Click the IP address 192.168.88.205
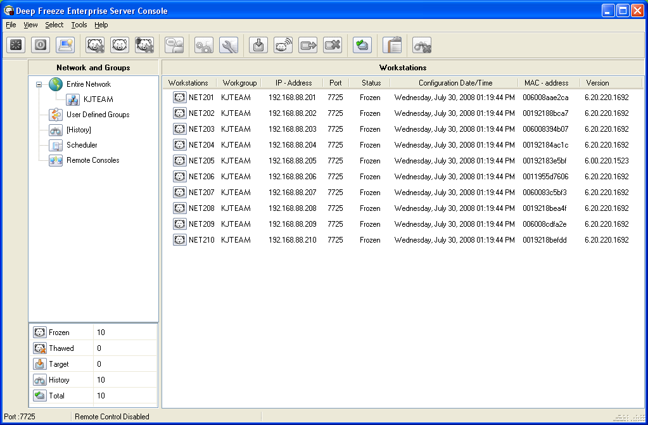The width and height of the screenshot is (648, 425). 292,161
